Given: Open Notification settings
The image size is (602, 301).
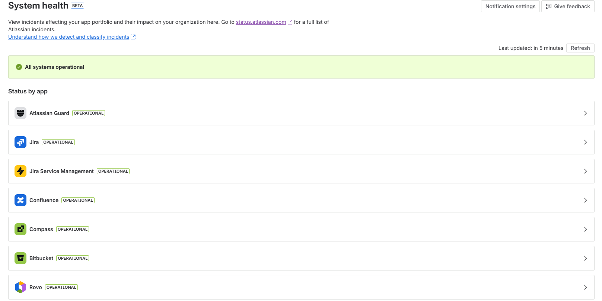Looking at the screenshot, I should pos(510,6).
